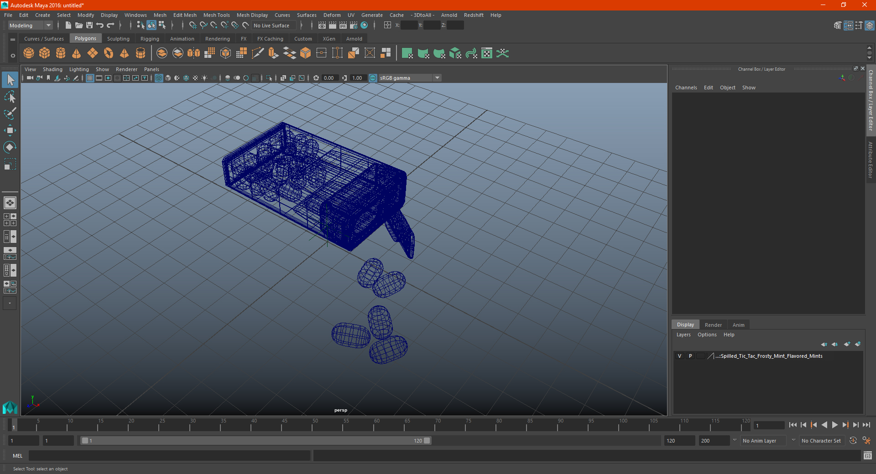Open the Mesh Tools menu

[x=217, y=15]
